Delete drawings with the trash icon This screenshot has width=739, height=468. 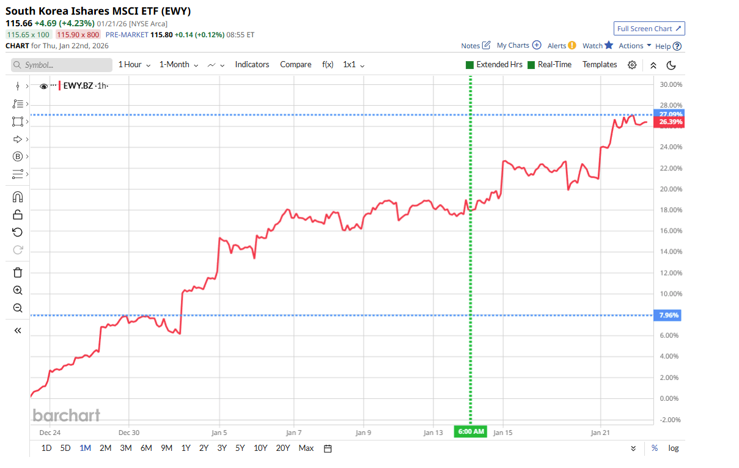[18, 272]
